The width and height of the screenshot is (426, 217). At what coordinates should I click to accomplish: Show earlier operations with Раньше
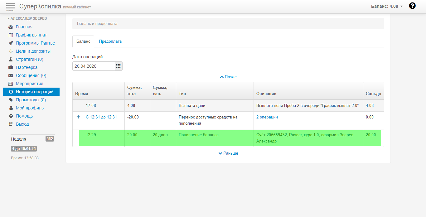[228, 153]
